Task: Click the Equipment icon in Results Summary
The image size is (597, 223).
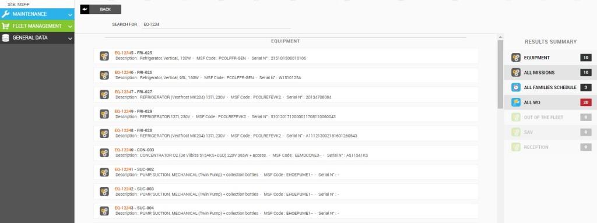Action: 516,58
